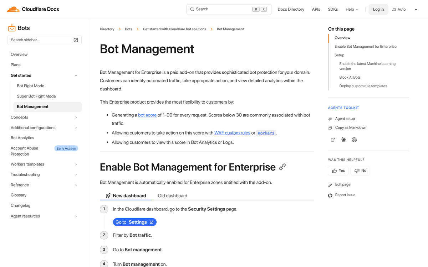Click the external link icon under Agents Toolkit
The height and width of the screenshot is (267, 428).
332,140
